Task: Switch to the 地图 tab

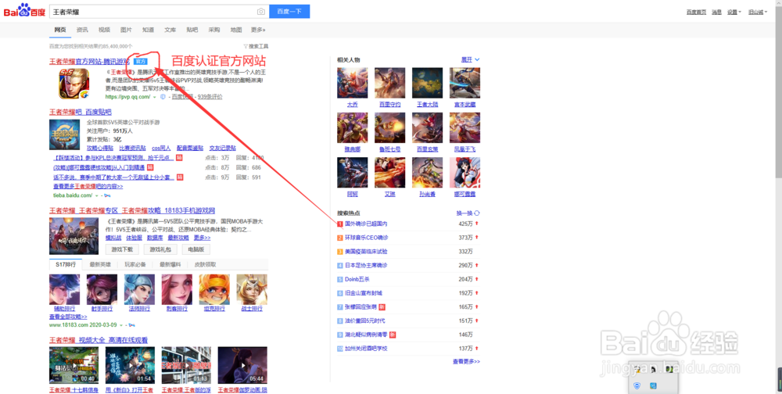Action: 236,30
